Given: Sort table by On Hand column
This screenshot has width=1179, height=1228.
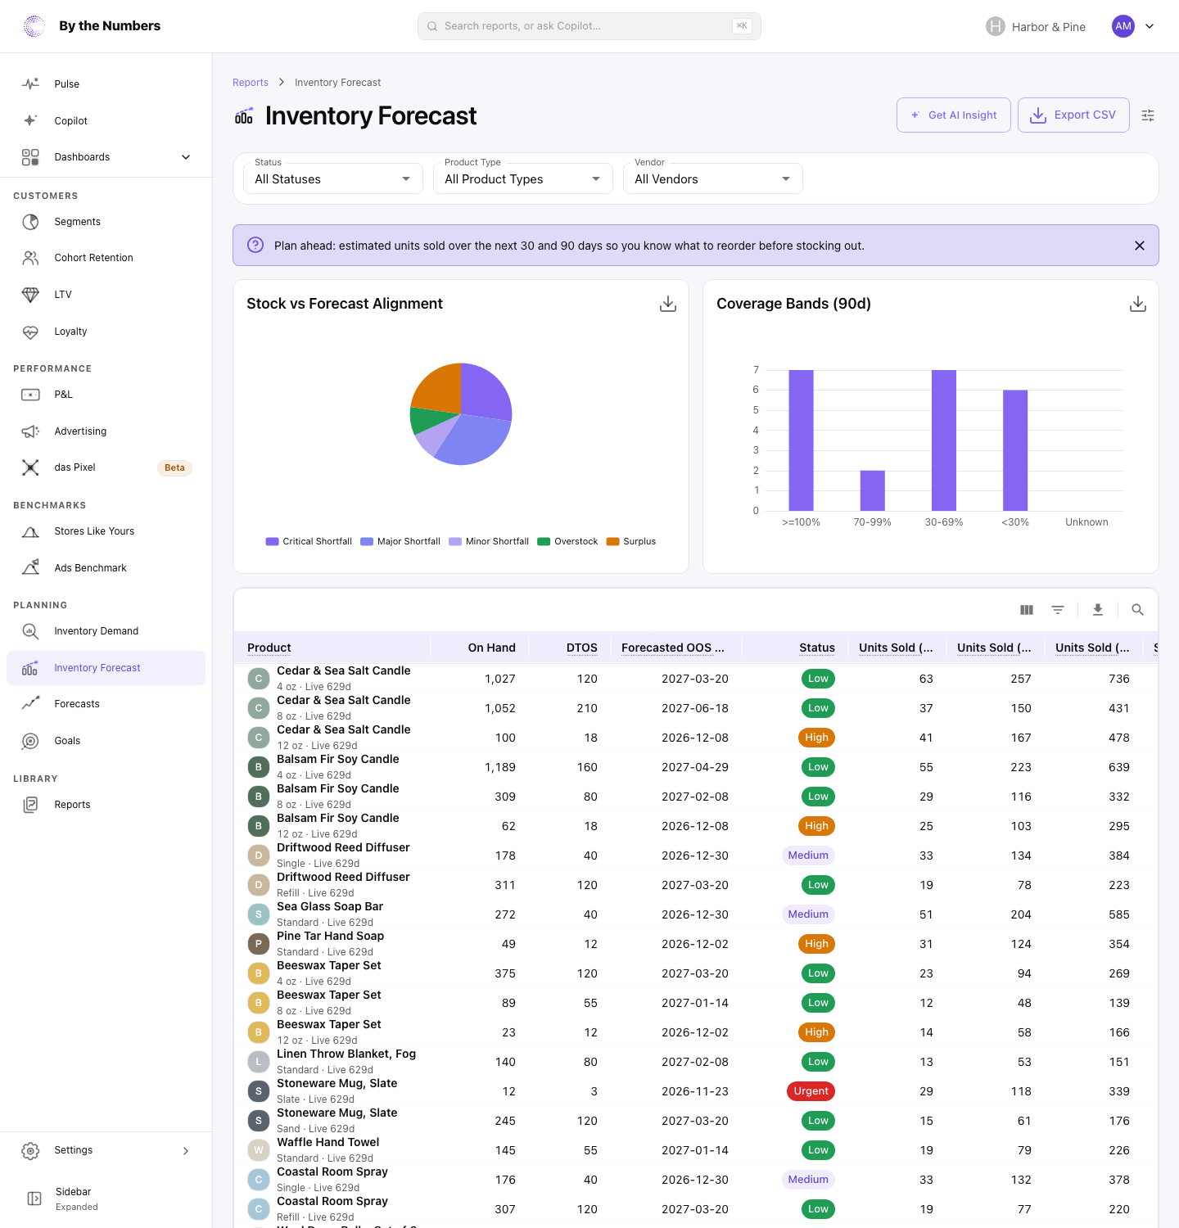Looking at the screenshot, I should 492,648.
